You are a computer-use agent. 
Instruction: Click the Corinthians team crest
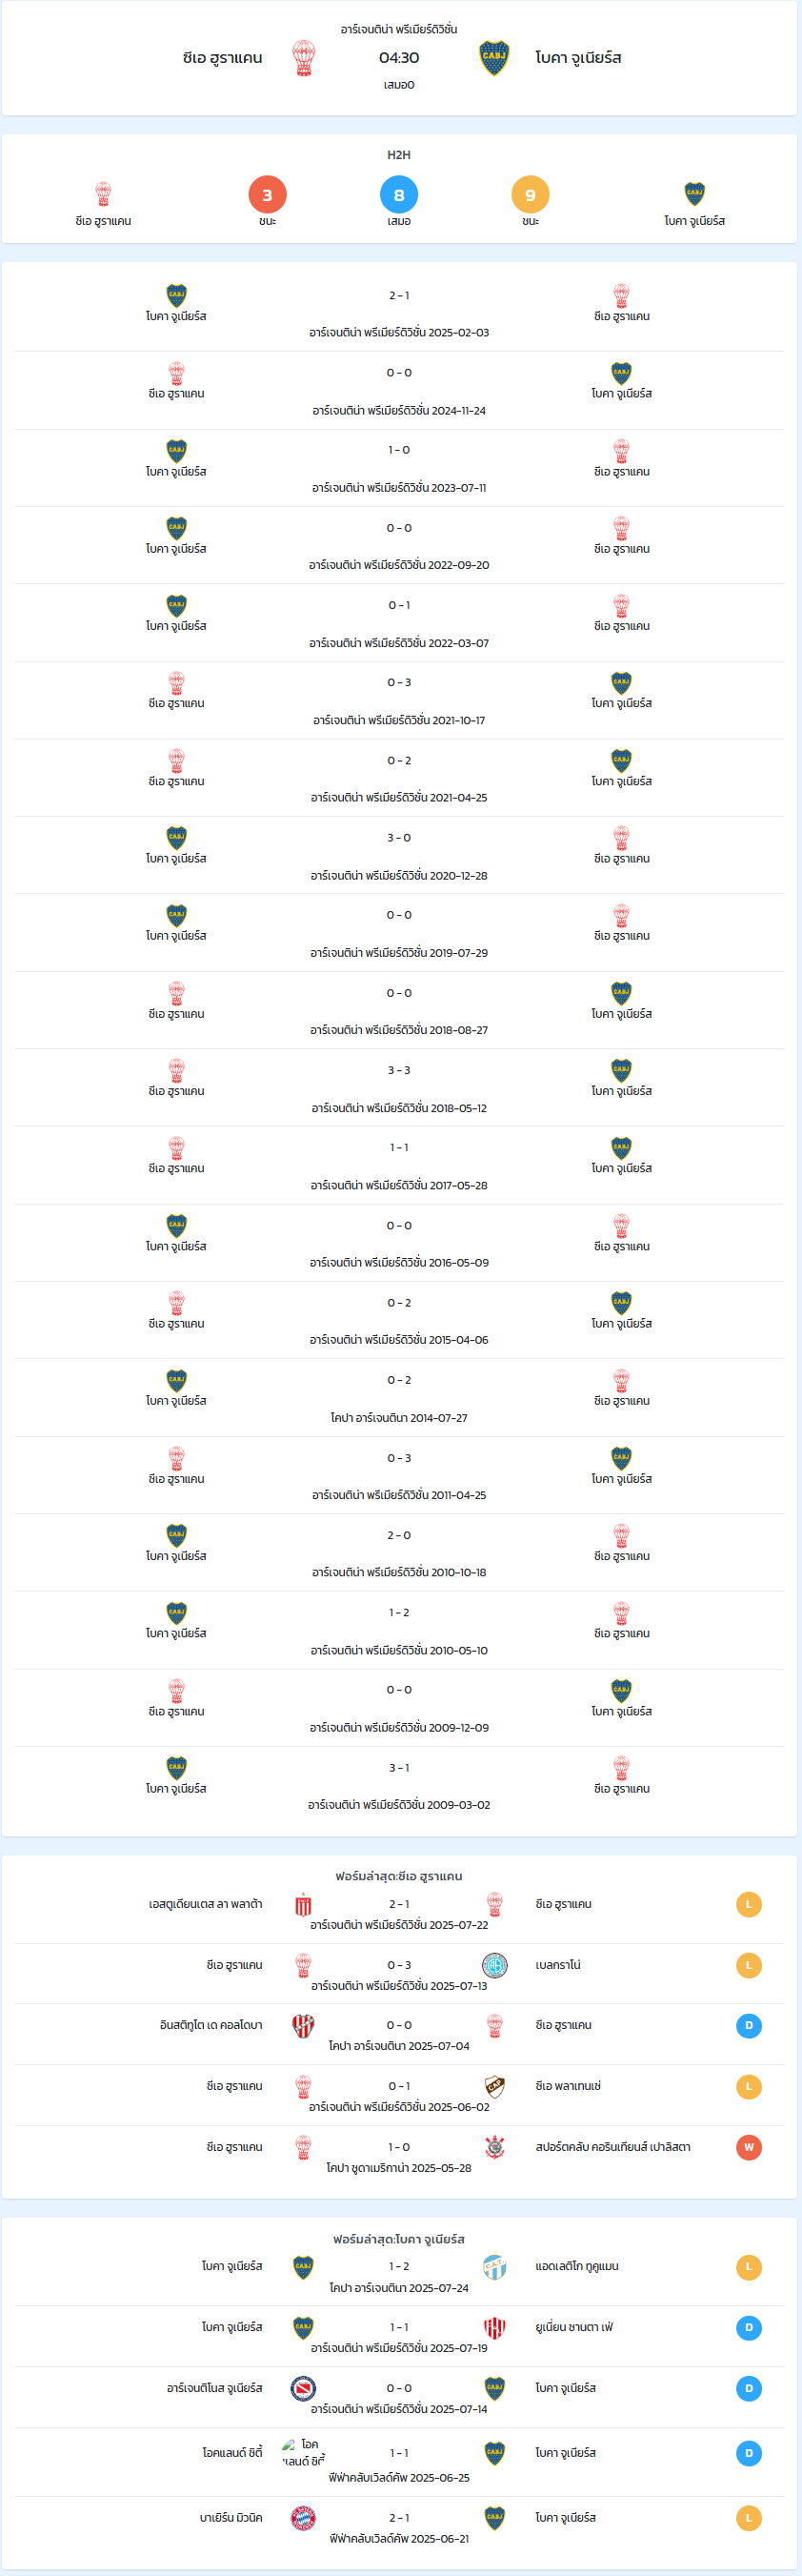tap(494, 2147)
